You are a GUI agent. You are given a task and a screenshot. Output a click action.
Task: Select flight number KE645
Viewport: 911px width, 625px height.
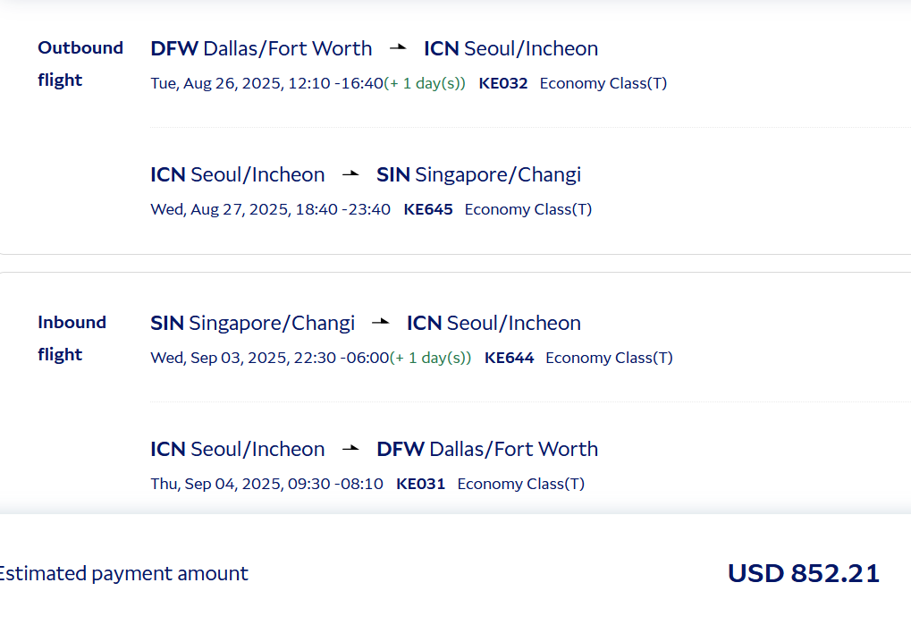pos(428,209)
